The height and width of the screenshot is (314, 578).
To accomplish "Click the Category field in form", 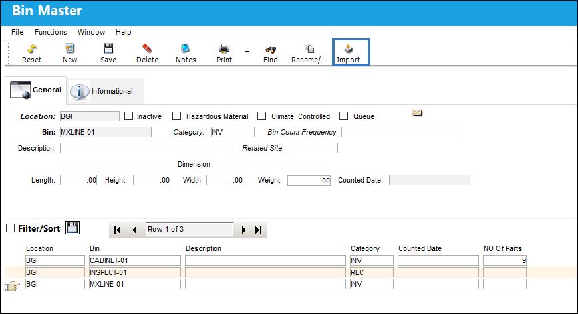I will (x=233, y=132).
